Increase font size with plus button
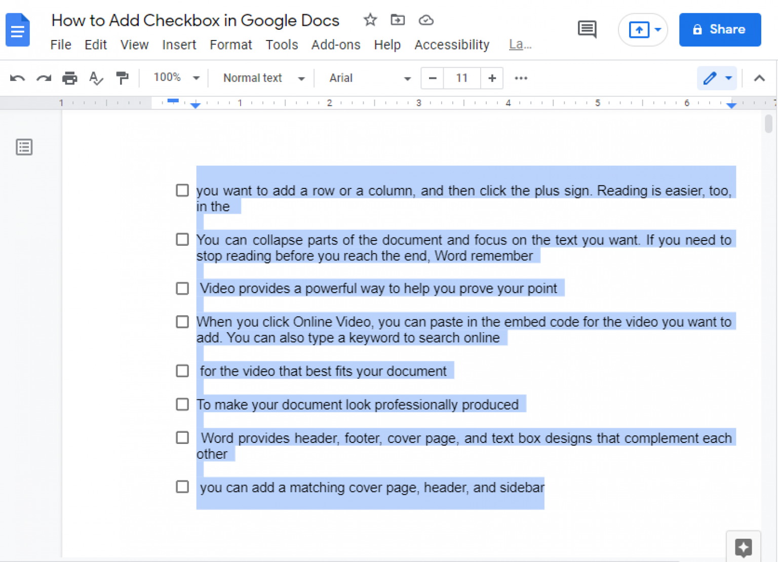This screenshot has width=778, height=562. click(492, 78)
